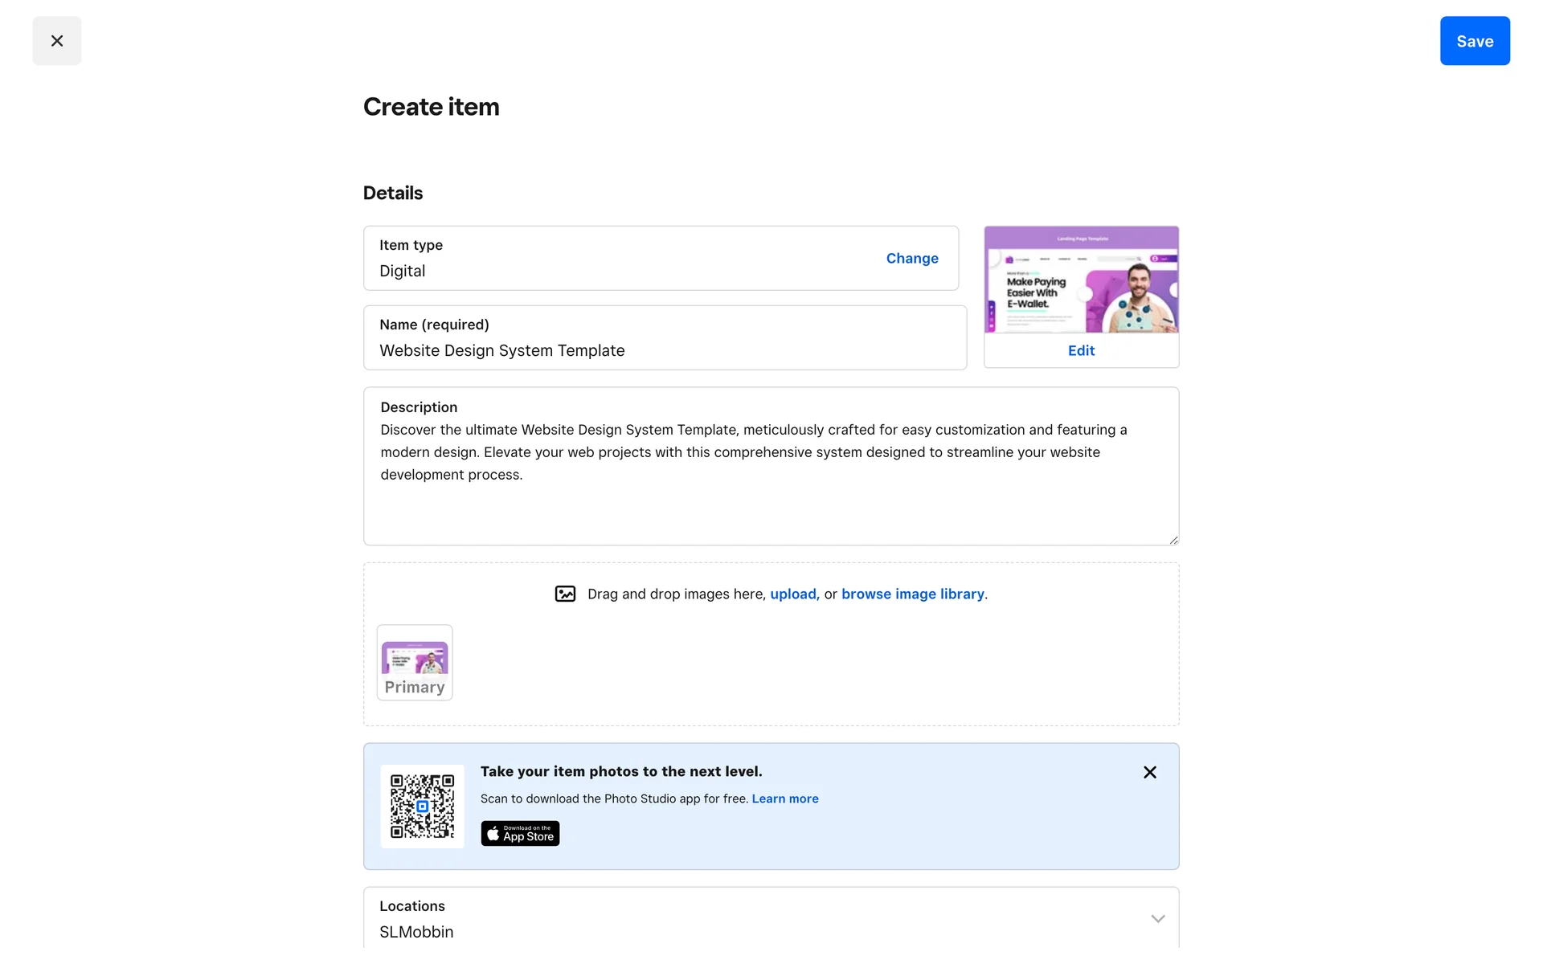Dismiss the Photo Studio promo banner
Screen dimensions: 1543x964
[x=1149, y=773]
